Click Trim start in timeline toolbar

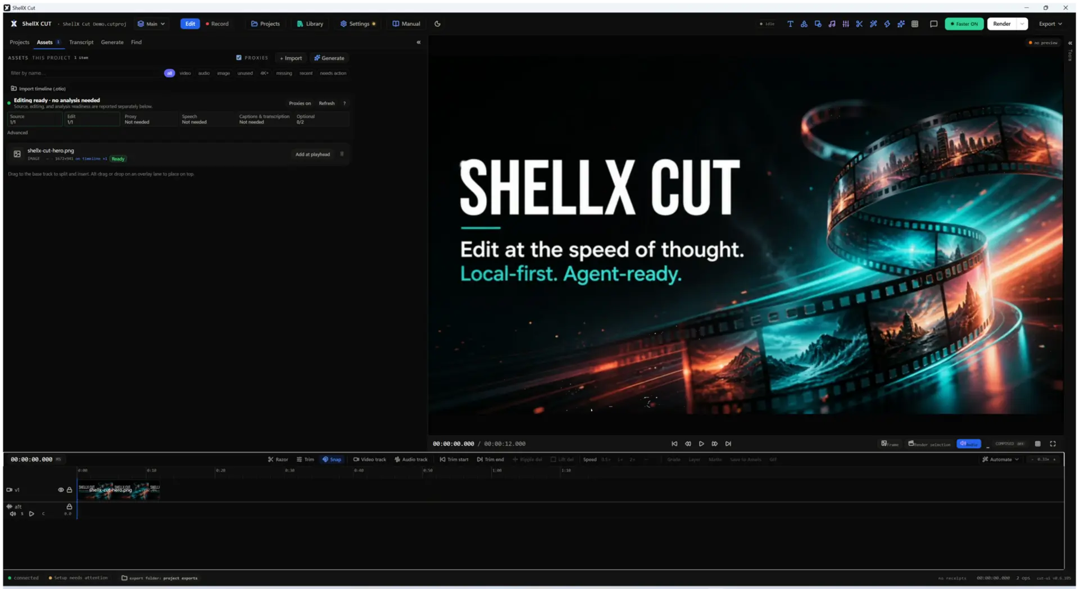pyautogui.click(x=454, y=459)
